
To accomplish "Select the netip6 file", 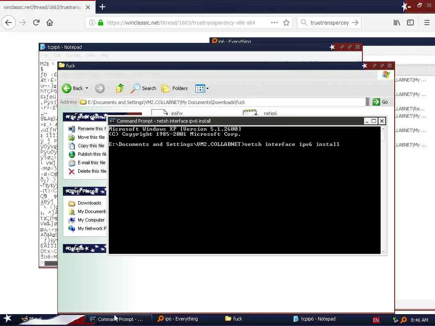I will click(260, 112).
